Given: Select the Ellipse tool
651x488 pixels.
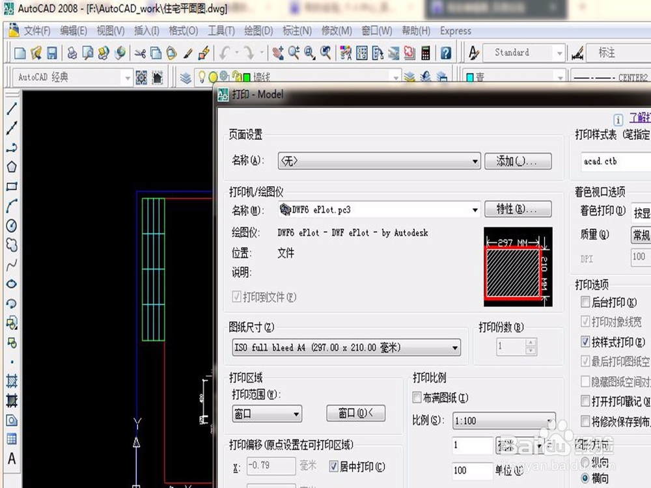Looking at the screenshot, I should (12, 284).
